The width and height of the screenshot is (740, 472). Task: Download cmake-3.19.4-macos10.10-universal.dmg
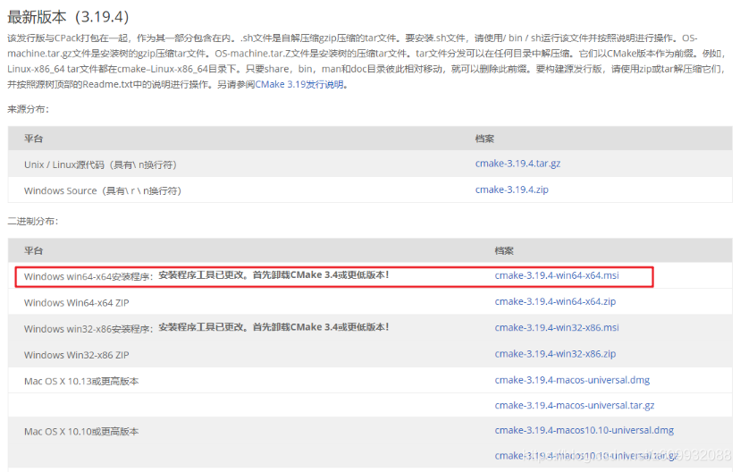click(x=584, y=431)
